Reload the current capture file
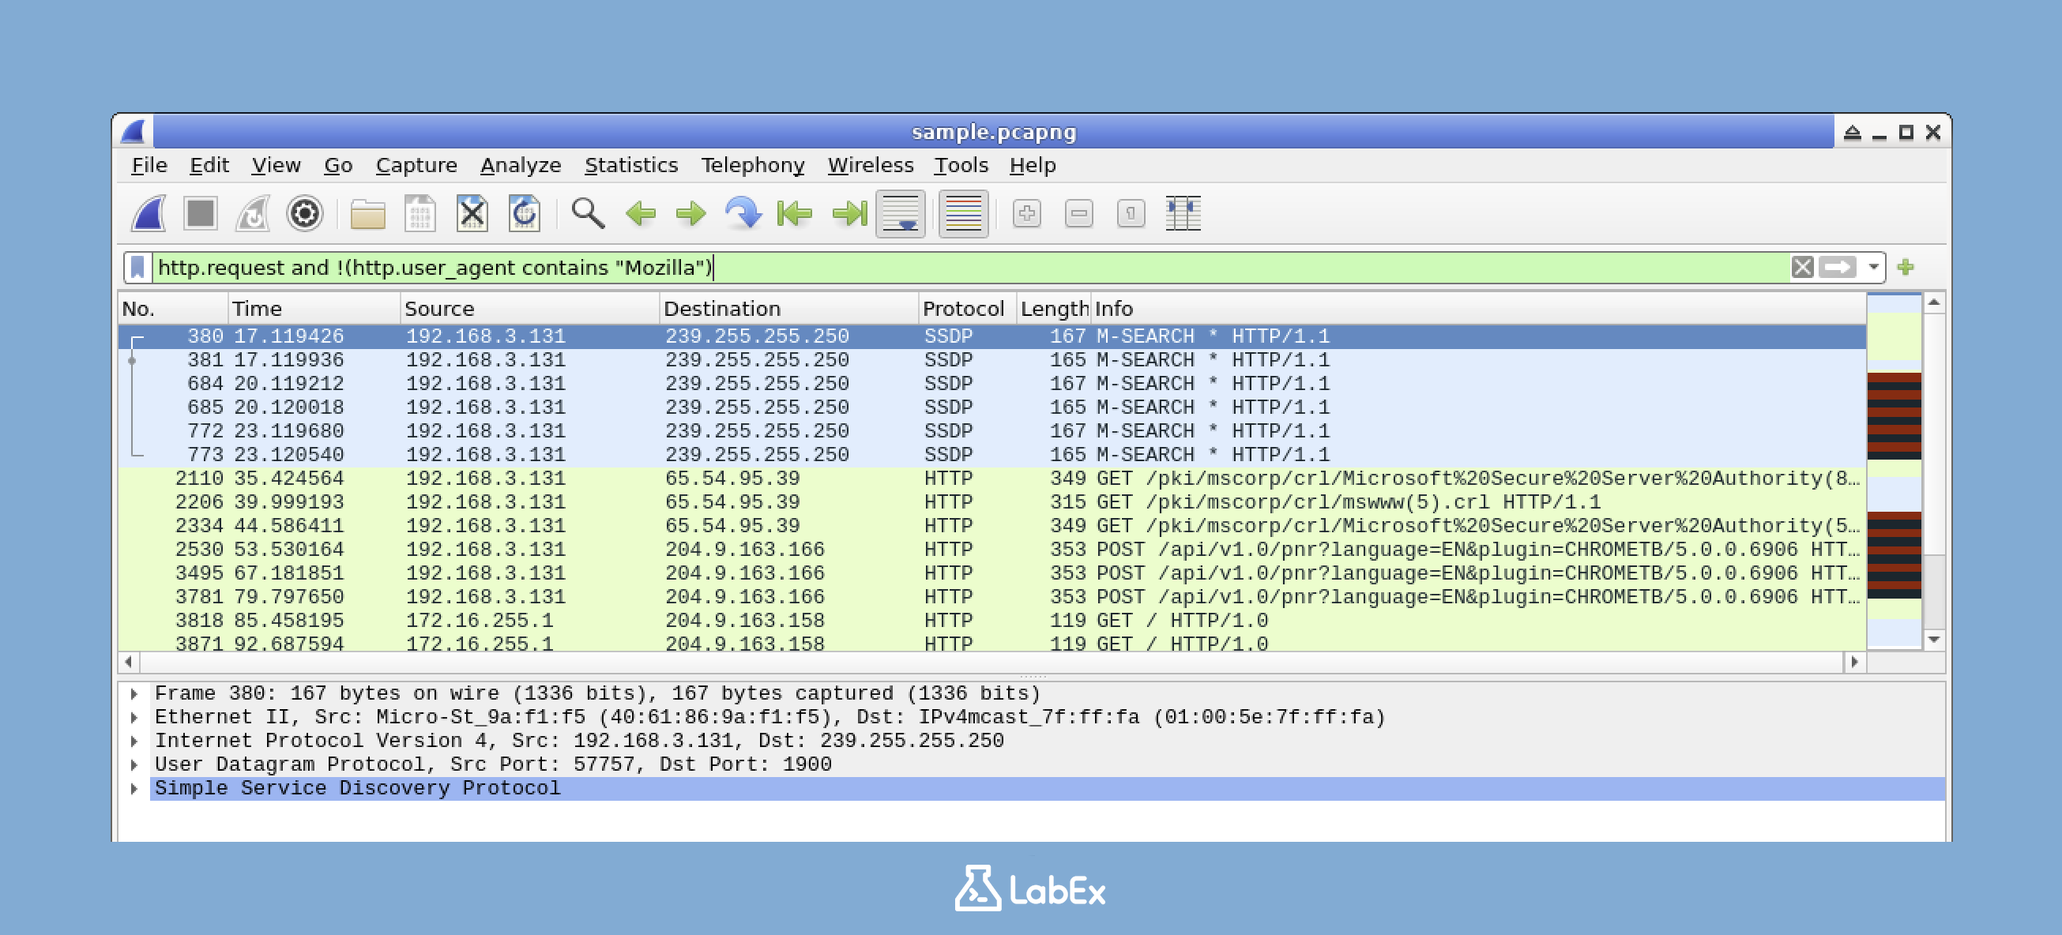Screen dimensions: 2062x935 pos(525,213)
